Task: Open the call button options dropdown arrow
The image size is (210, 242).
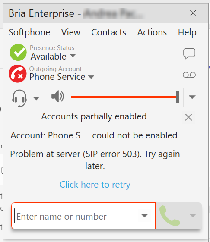Action: click(193, 215)
